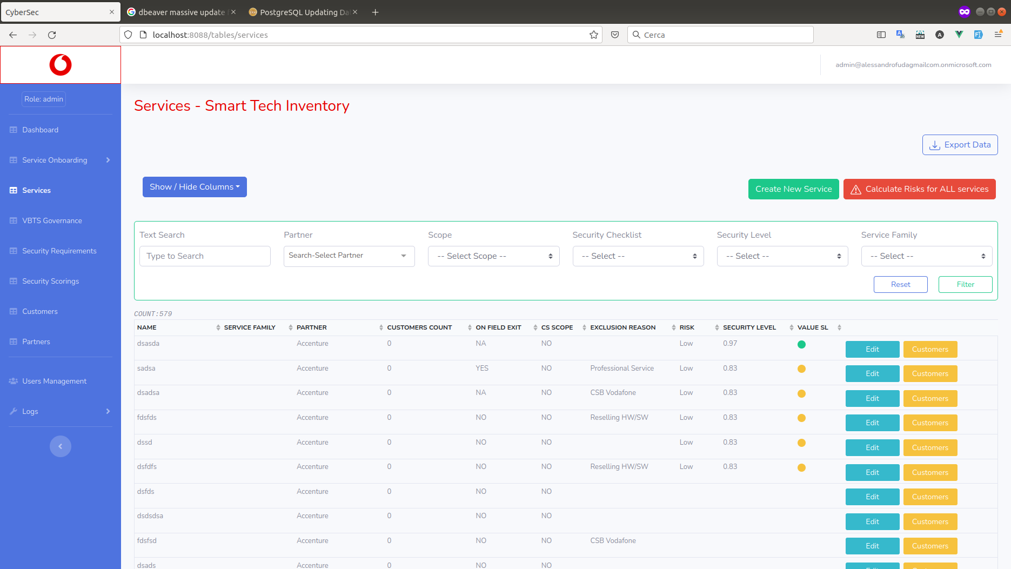The height and width of the screenshot is (569, 1011).
Task: Click the browser back arrow
Action: tap(13, 35)
